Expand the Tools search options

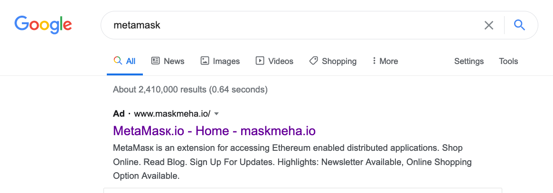508,61
